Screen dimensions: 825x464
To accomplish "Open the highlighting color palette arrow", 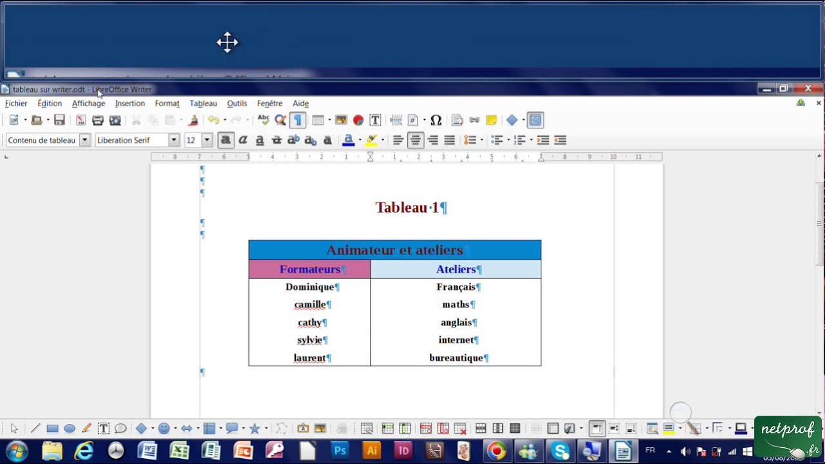I will (382, 140).
